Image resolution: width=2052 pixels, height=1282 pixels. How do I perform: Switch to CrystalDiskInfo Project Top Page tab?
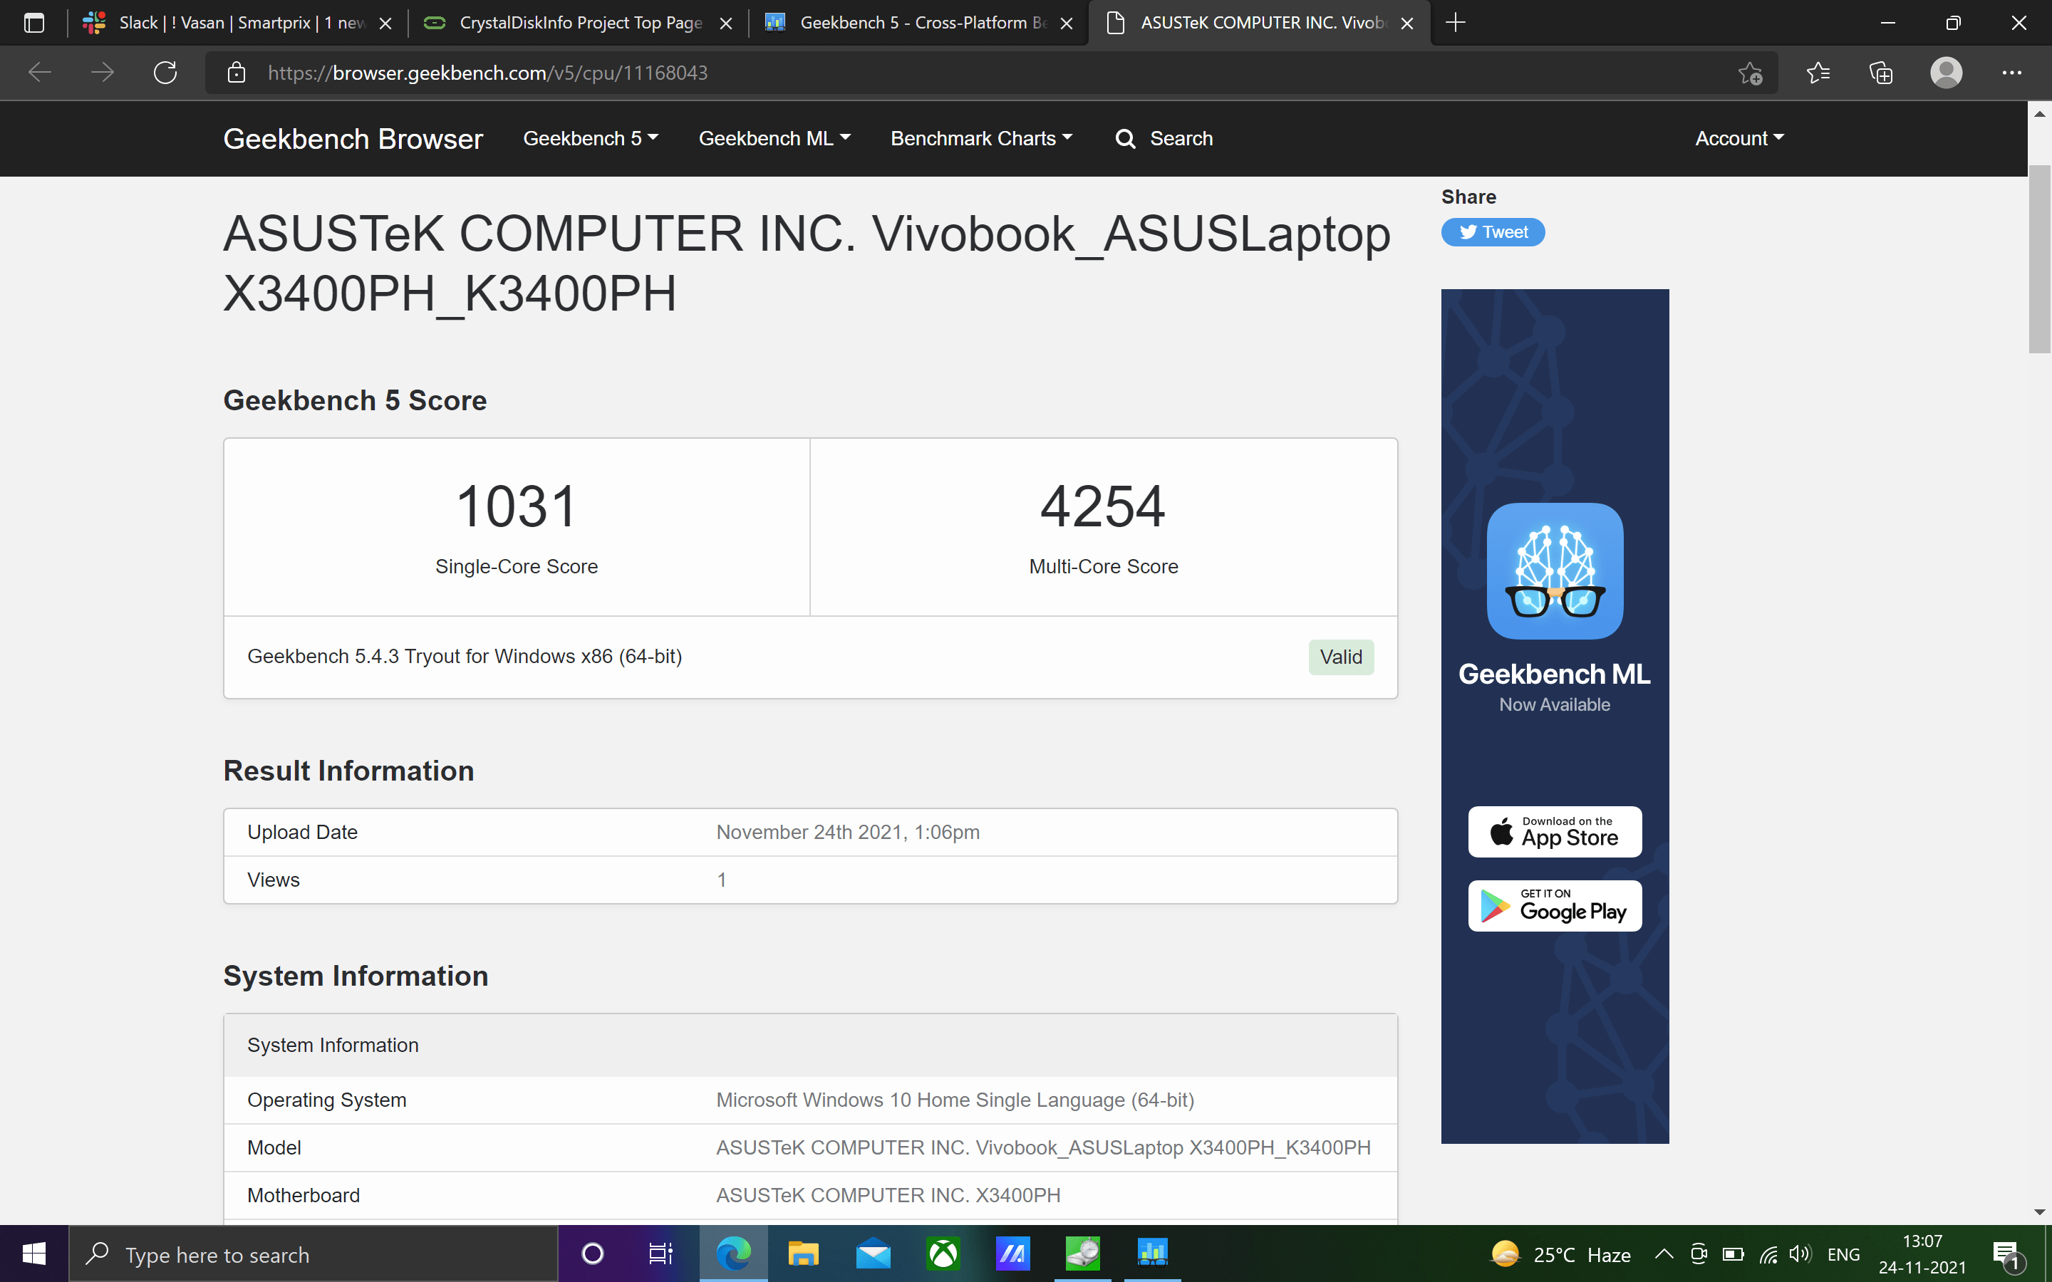(580, 23)
